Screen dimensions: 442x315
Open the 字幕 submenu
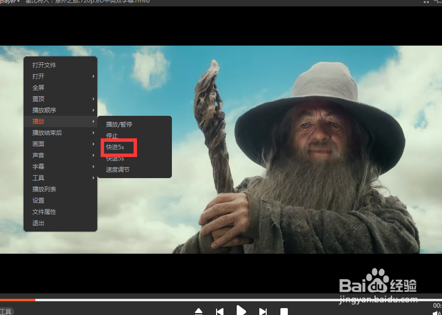click(x=60, y=166)
